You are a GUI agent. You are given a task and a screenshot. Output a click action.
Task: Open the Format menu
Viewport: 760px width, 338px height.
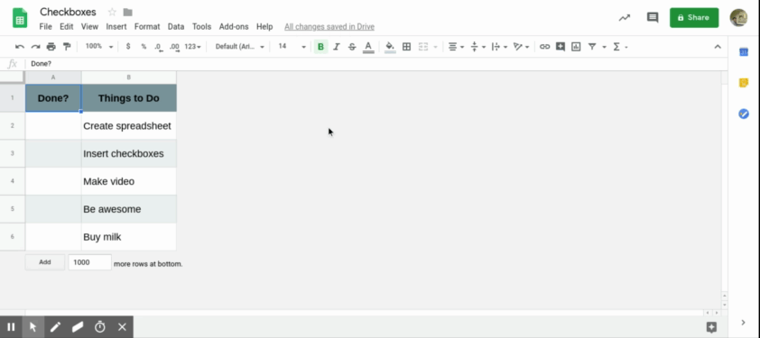[x=147, y=27]
